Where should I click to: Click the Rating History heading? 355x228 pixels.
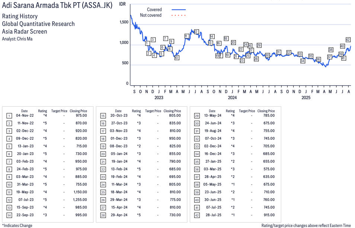click(x=20, y=16)
